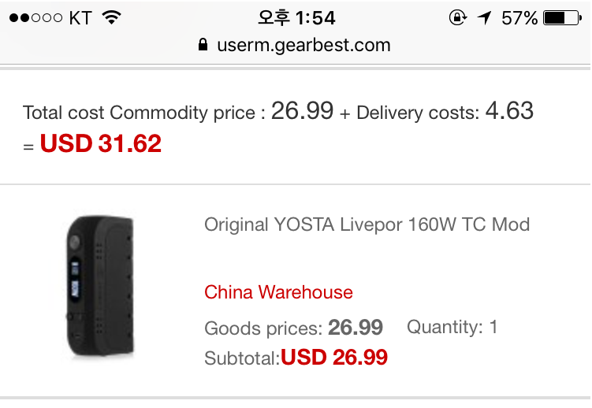
Task: Tap the Quantity: 1 text
Action: point(452,327)
